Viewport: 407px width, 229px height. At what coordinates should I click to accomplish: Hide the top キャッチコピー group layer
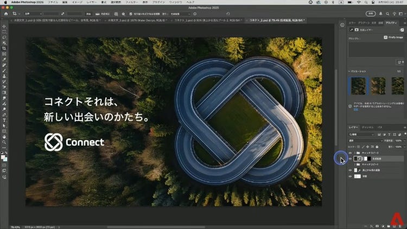tap(349, 153)
